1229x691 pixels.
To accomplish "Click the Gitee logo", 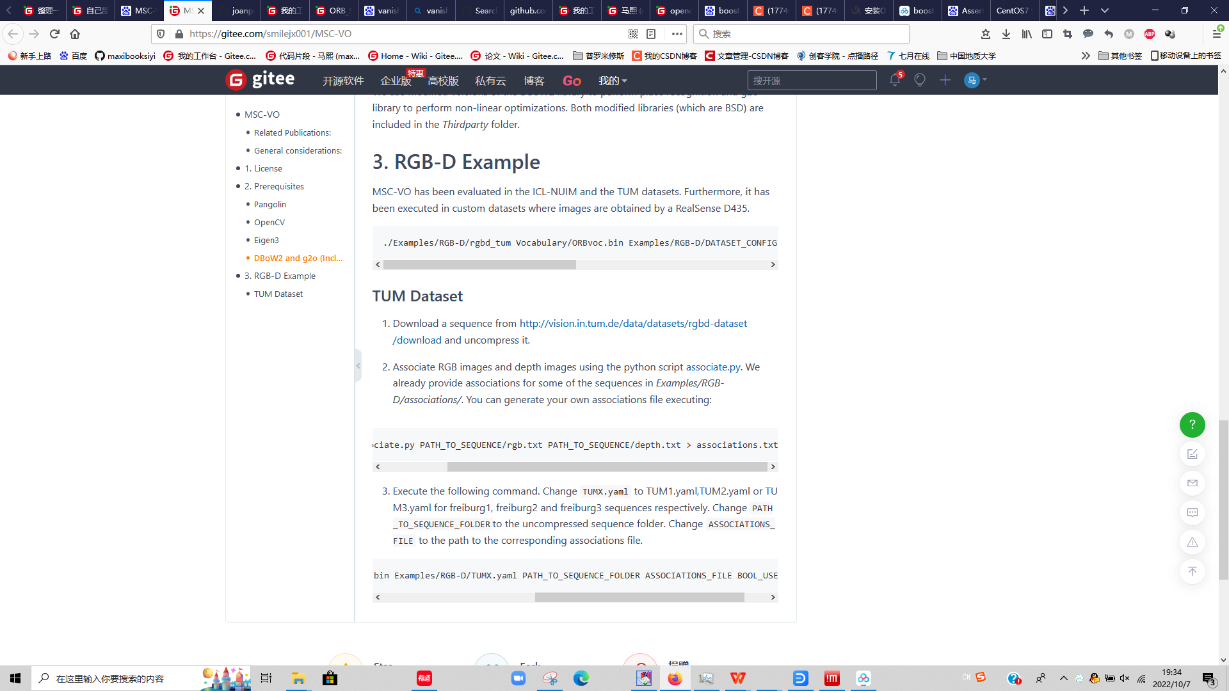I will pos(260,80).
